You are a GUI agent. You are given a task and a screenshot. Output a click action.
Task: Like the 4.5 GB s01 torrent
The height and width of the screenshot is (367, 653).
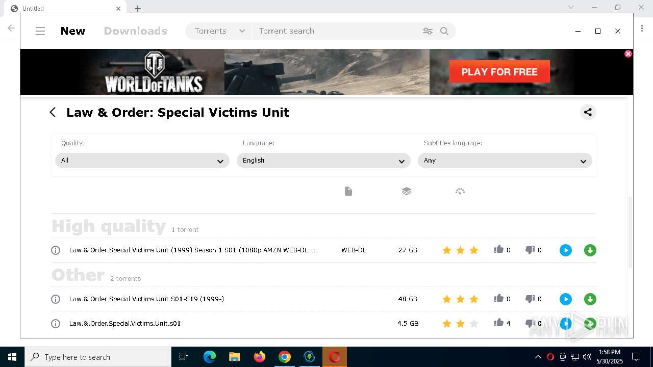coord(499,323)
